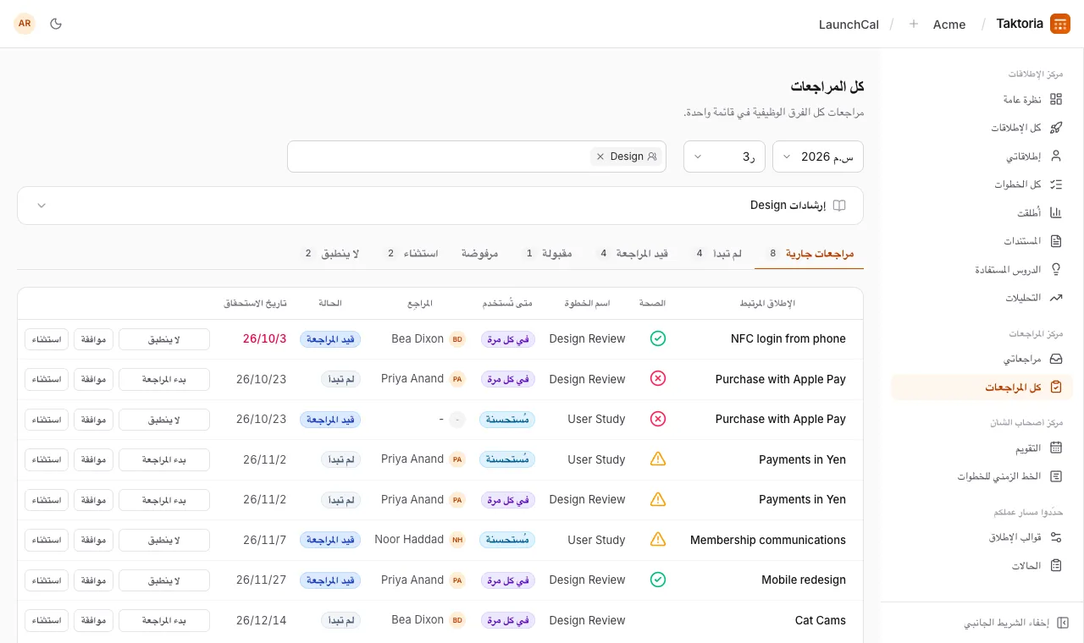The height and width of the screenshot is (643, 1084).
Task: Open التقويم calendar item
Action: click(x=982, y=448)
